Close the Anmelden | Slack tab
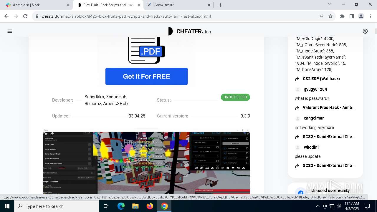 [68, 5]
